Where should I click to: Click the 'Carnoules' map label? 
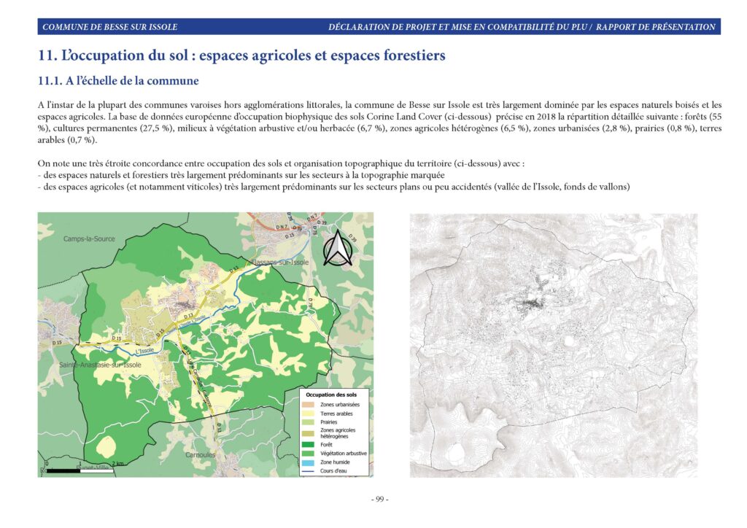point(200,454)
